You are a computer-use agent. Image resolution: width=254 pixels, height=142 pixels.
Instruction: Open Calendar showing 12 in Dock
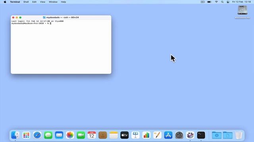tap(92, 135)
